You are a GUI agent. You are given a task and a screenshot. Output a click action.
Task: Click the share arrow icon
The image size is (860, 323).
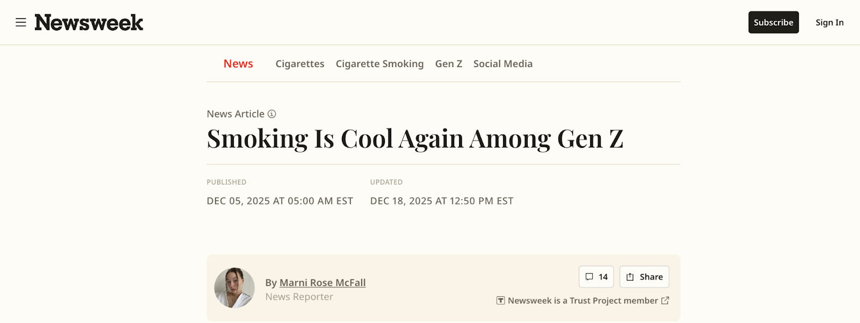630,277
